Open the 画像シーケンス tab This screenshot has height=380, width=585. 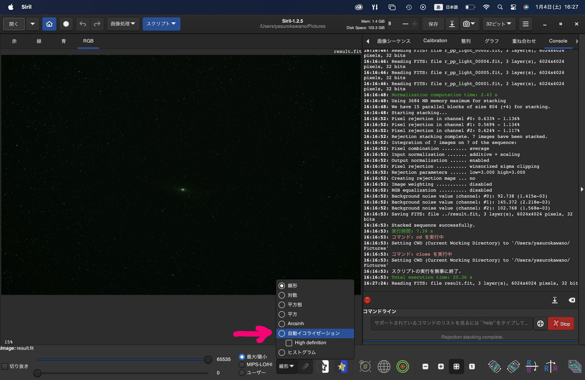(394, 41)
